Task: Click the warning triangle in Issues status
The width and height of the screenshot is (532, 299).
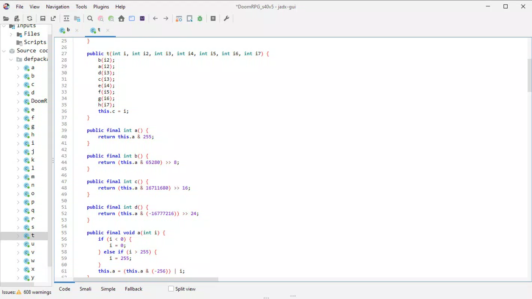Action: (19, 292)
